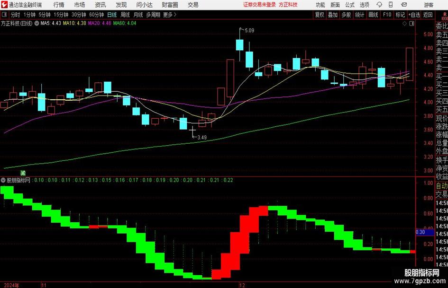Open the 选项 menu

pyautogui.click(x=364, y=5)
